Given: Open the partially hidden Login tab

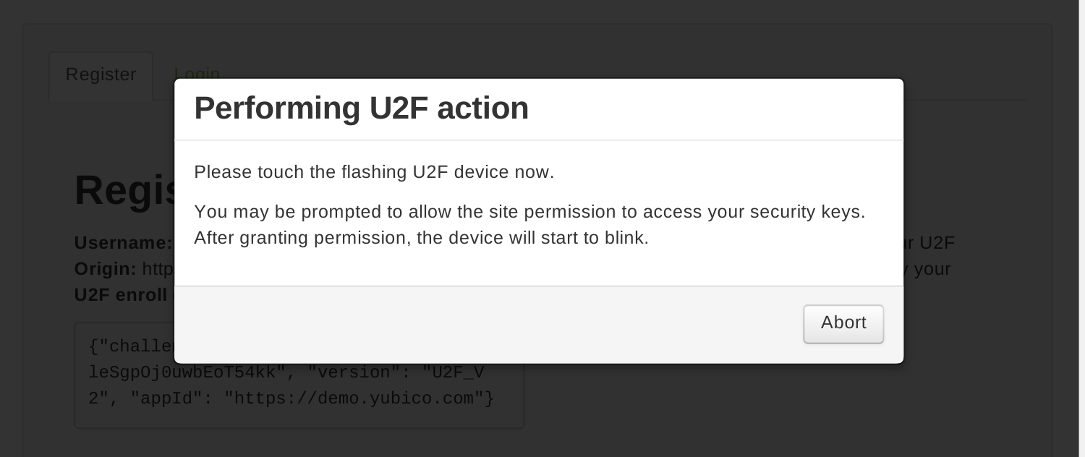Looking at the screenshot, I should [x=197, y=73].
